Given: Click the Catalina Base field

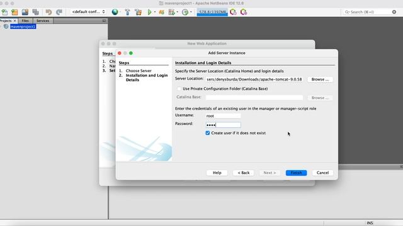Looking at the screenshot, I should tap(254, 97).
